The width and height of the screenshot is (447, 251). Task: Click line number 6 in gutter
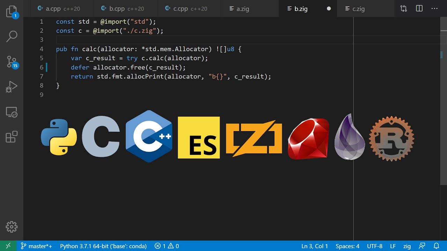tap(42, 67)
